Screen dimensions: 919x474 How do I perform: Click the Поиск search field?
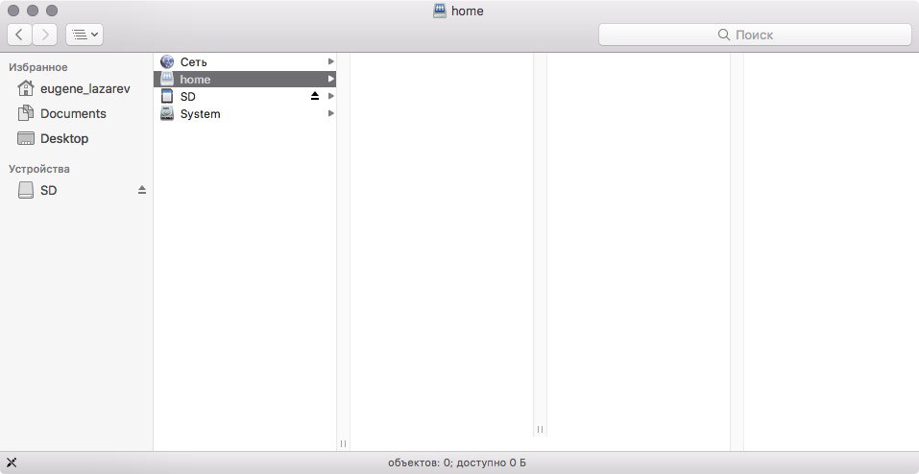755,35
